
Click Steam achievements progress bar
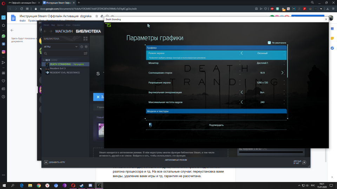[x=271, y=152]
